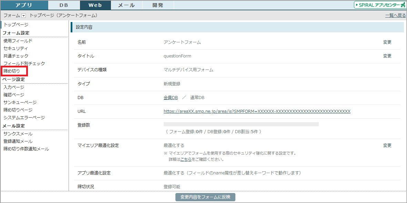Switch to the アプリ tab
The image size is (407, 203).
click(24, 5)
